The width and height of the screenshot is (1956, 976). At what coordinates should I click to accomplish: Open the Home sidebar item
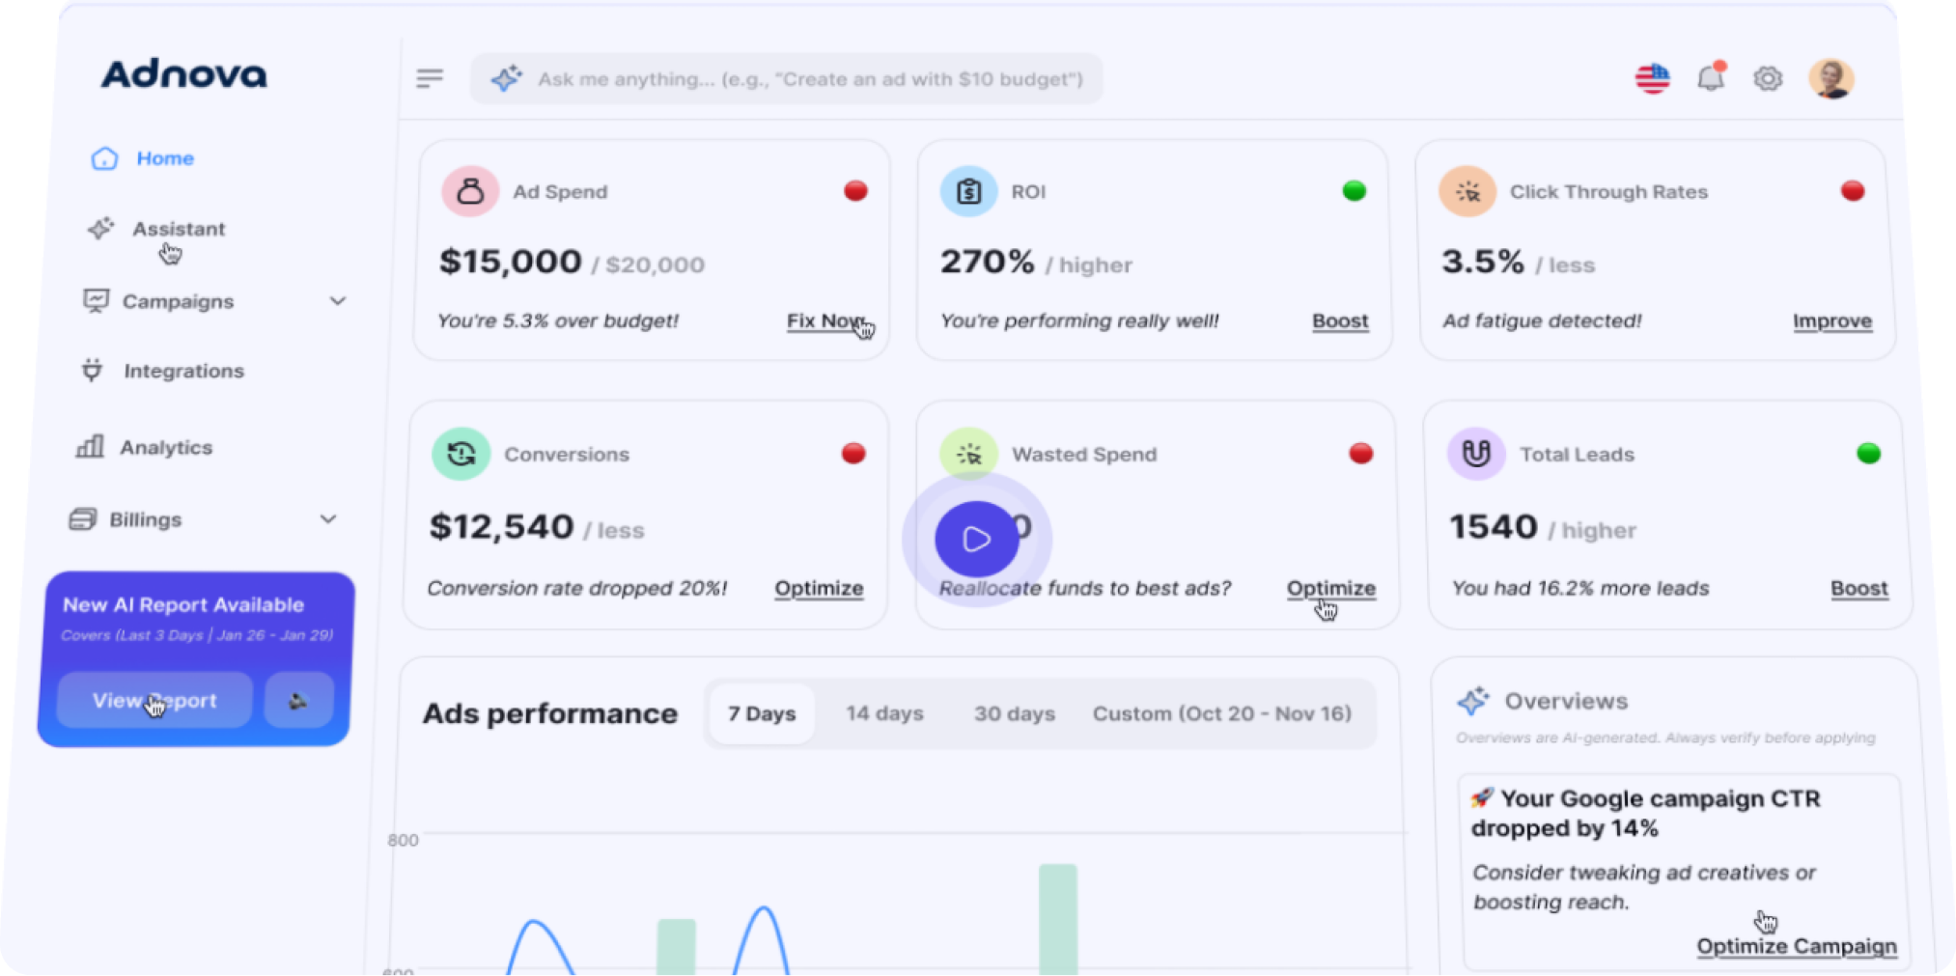143,158
